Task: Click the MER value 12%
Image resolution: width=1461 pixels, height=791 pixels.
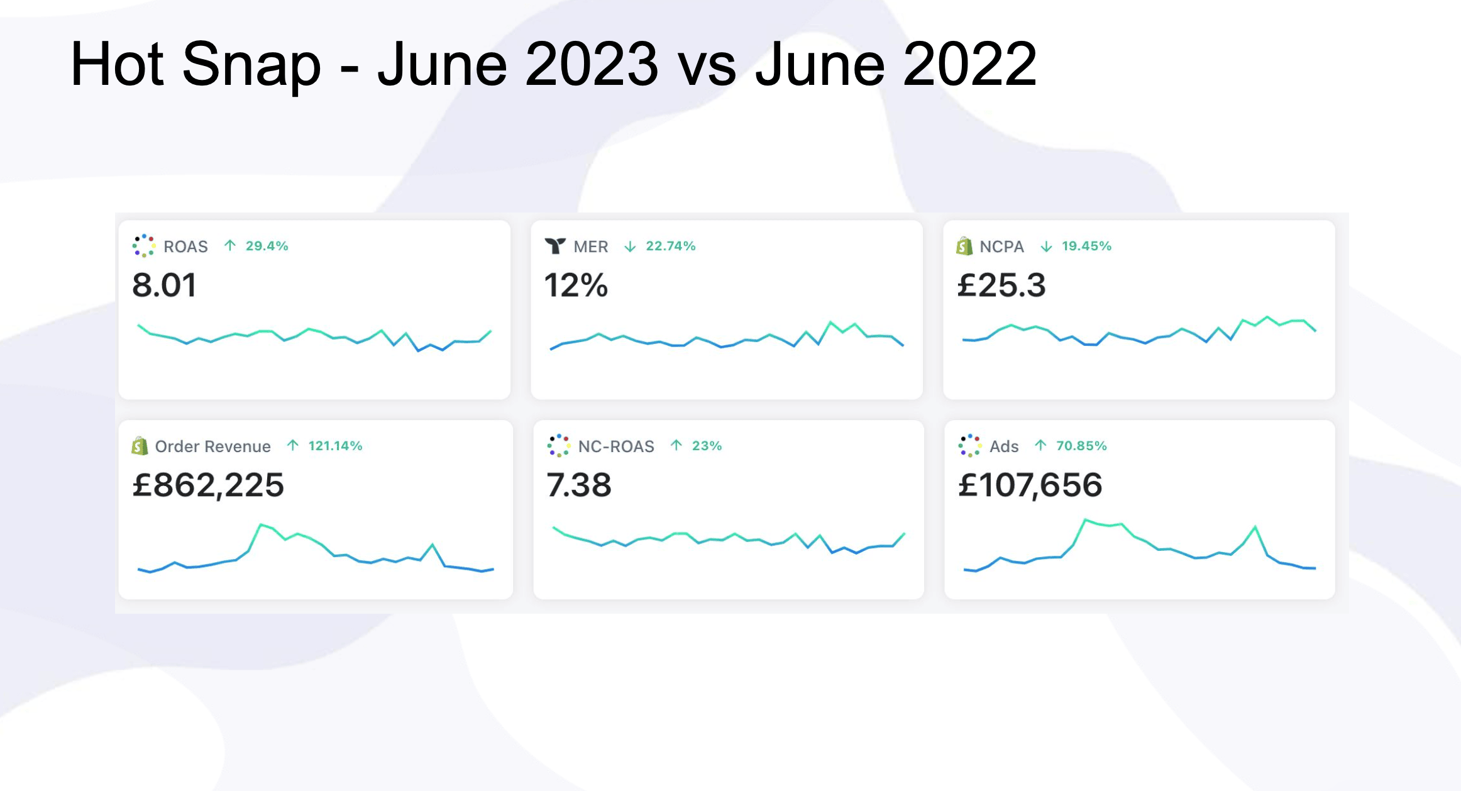Action: (576, 285)
